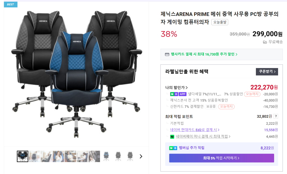Click the credit card icon in the 행사카드 banner
This screenshot has width=287, height=174.
pyautogui.click(x=167, y=54)
